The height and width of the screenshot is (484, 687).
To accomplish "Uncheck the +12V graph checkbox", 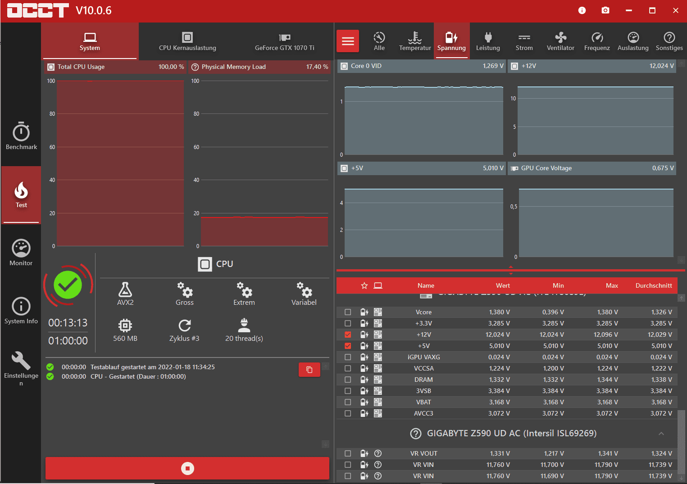I will [348, 335].
